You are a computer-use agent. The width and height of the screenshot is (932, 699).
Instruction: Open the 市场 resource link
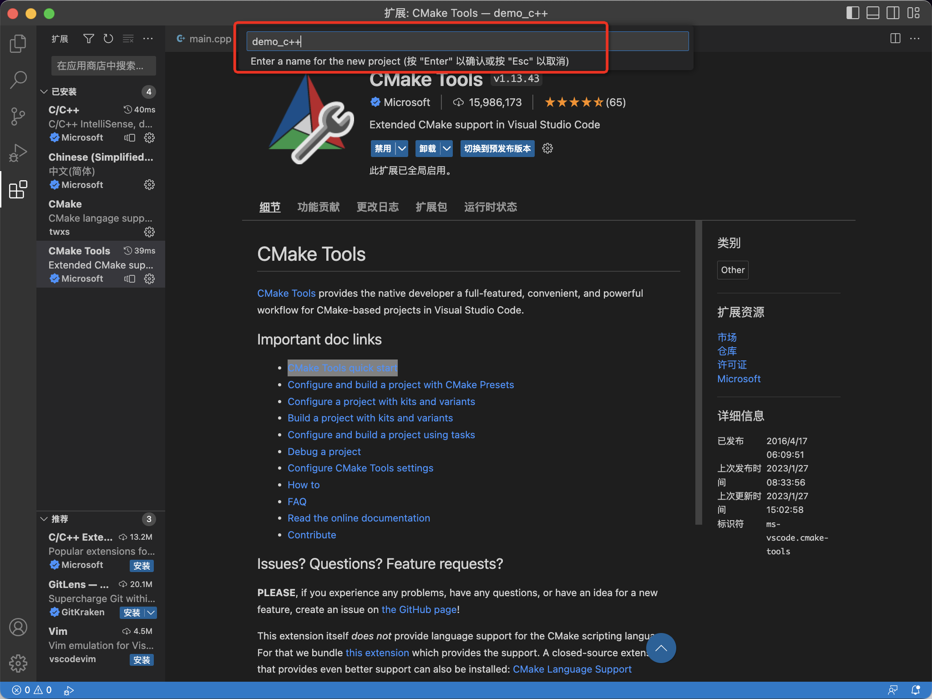click(x=727, y=337)
